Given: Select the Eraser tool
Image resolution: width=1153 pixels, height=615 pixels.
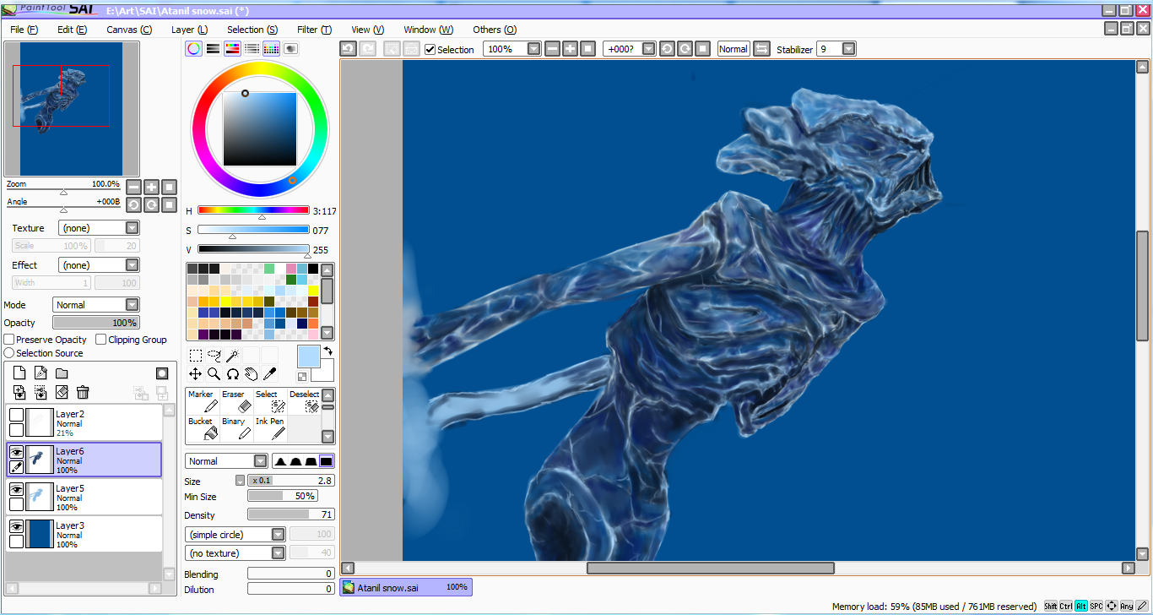Looking at the screenshot, I should click(x=236, y=401).
